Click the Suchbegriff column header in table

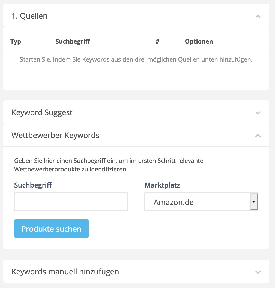pos(73,41)
